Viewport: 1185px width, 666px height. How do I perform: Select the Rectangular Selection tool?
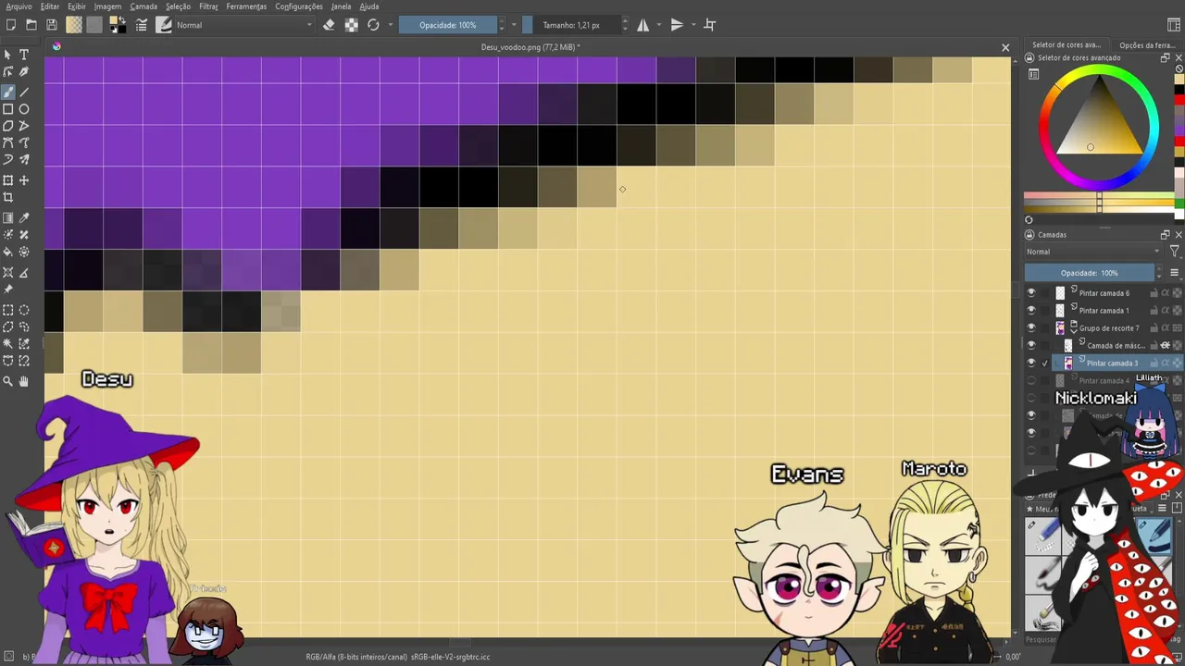coord(8,310)
